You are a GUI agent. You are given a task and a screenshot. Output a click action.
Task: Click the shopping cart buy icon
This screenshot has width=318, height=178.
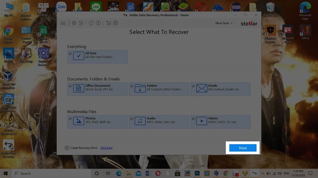click(x=109, y=23)
